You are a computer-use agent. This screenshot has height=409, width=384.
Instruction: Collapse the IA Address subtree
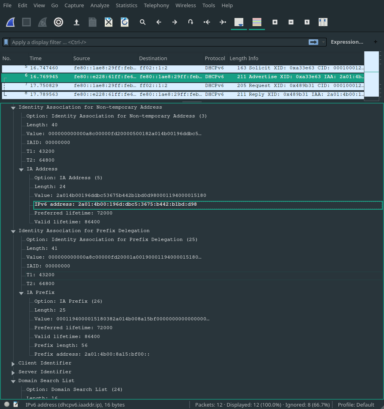pyautogui.click(x=21, y=170)
